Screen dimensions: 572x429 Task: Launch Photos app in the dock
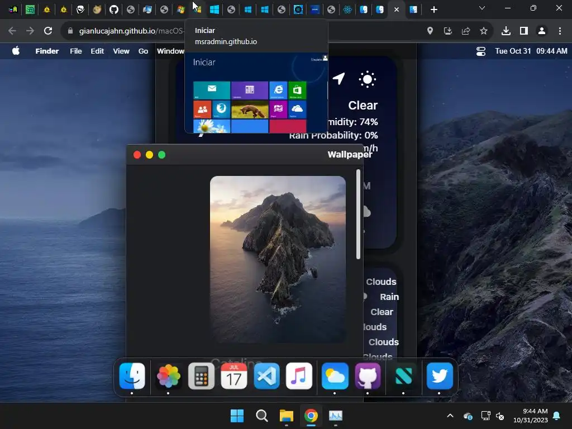click(x=168, y=376)
